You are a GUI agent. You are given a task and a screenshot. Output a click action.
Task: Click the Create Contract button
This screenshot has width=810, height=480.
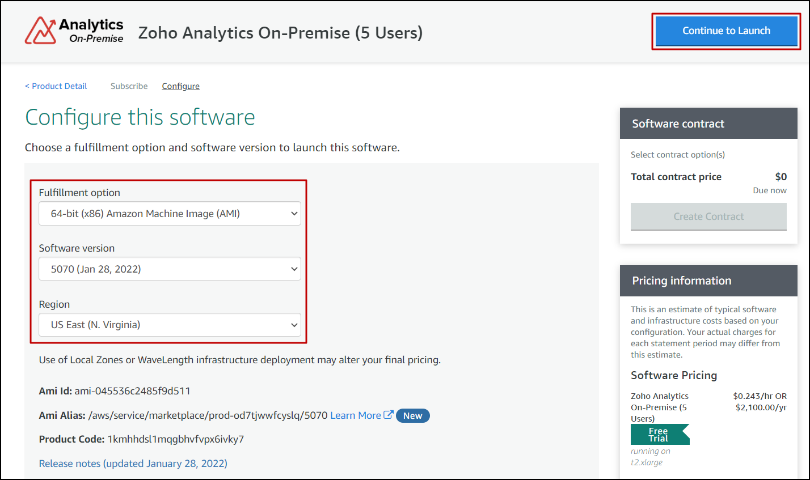pos(708,216)
